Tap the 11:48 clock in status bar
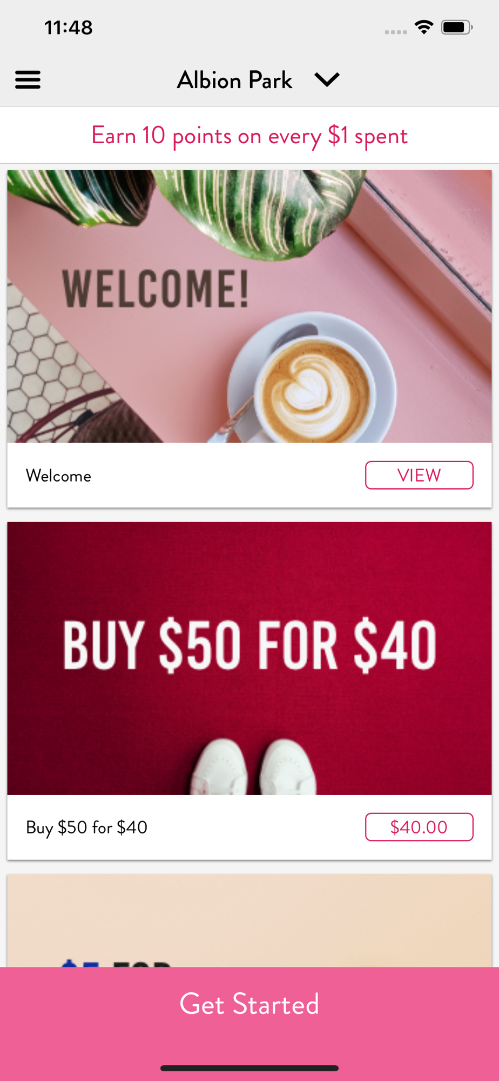The image size is (499, 1081). [x=69, y=28]
